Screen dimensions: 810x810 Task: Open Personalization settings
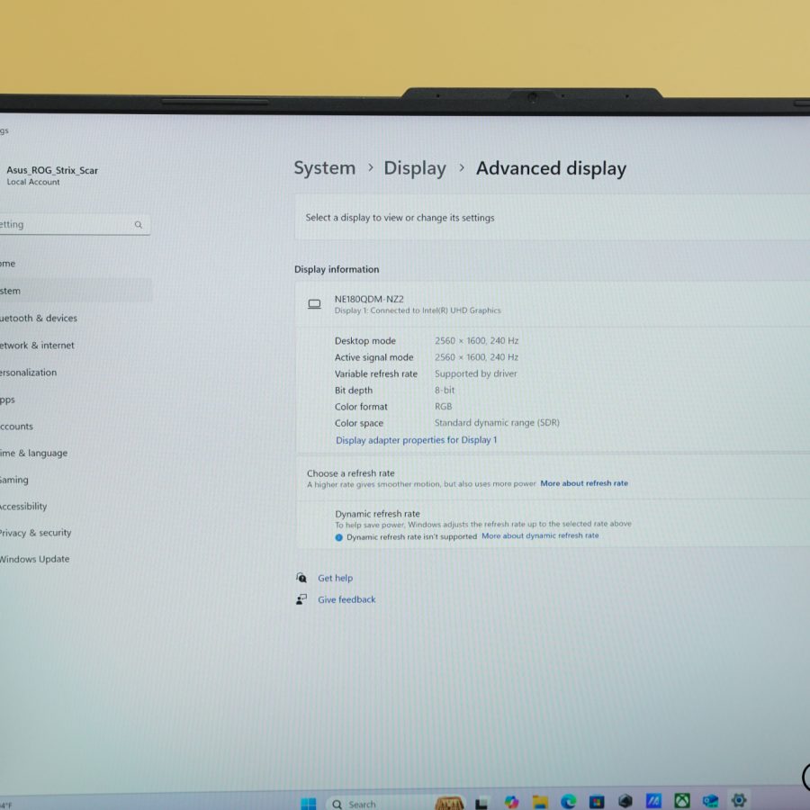(28, 373)
